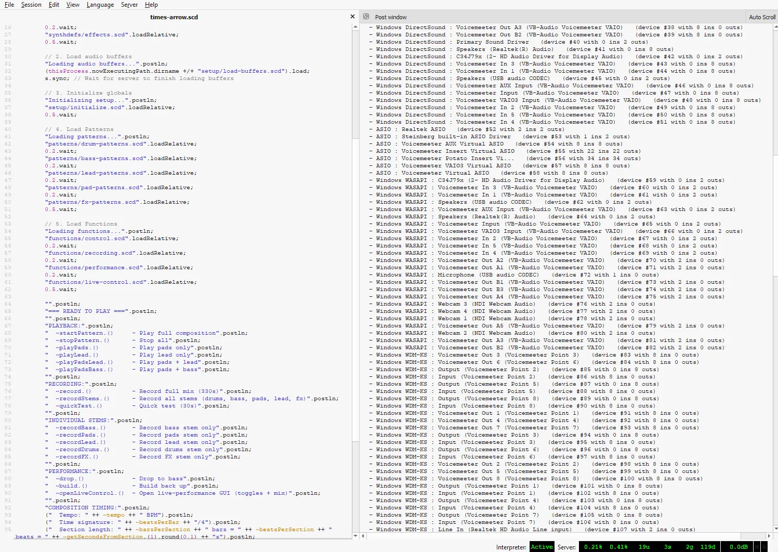The width and height of the screenshot is (778, 552).
Task: Open the View menu
Action: click(73, 5)
